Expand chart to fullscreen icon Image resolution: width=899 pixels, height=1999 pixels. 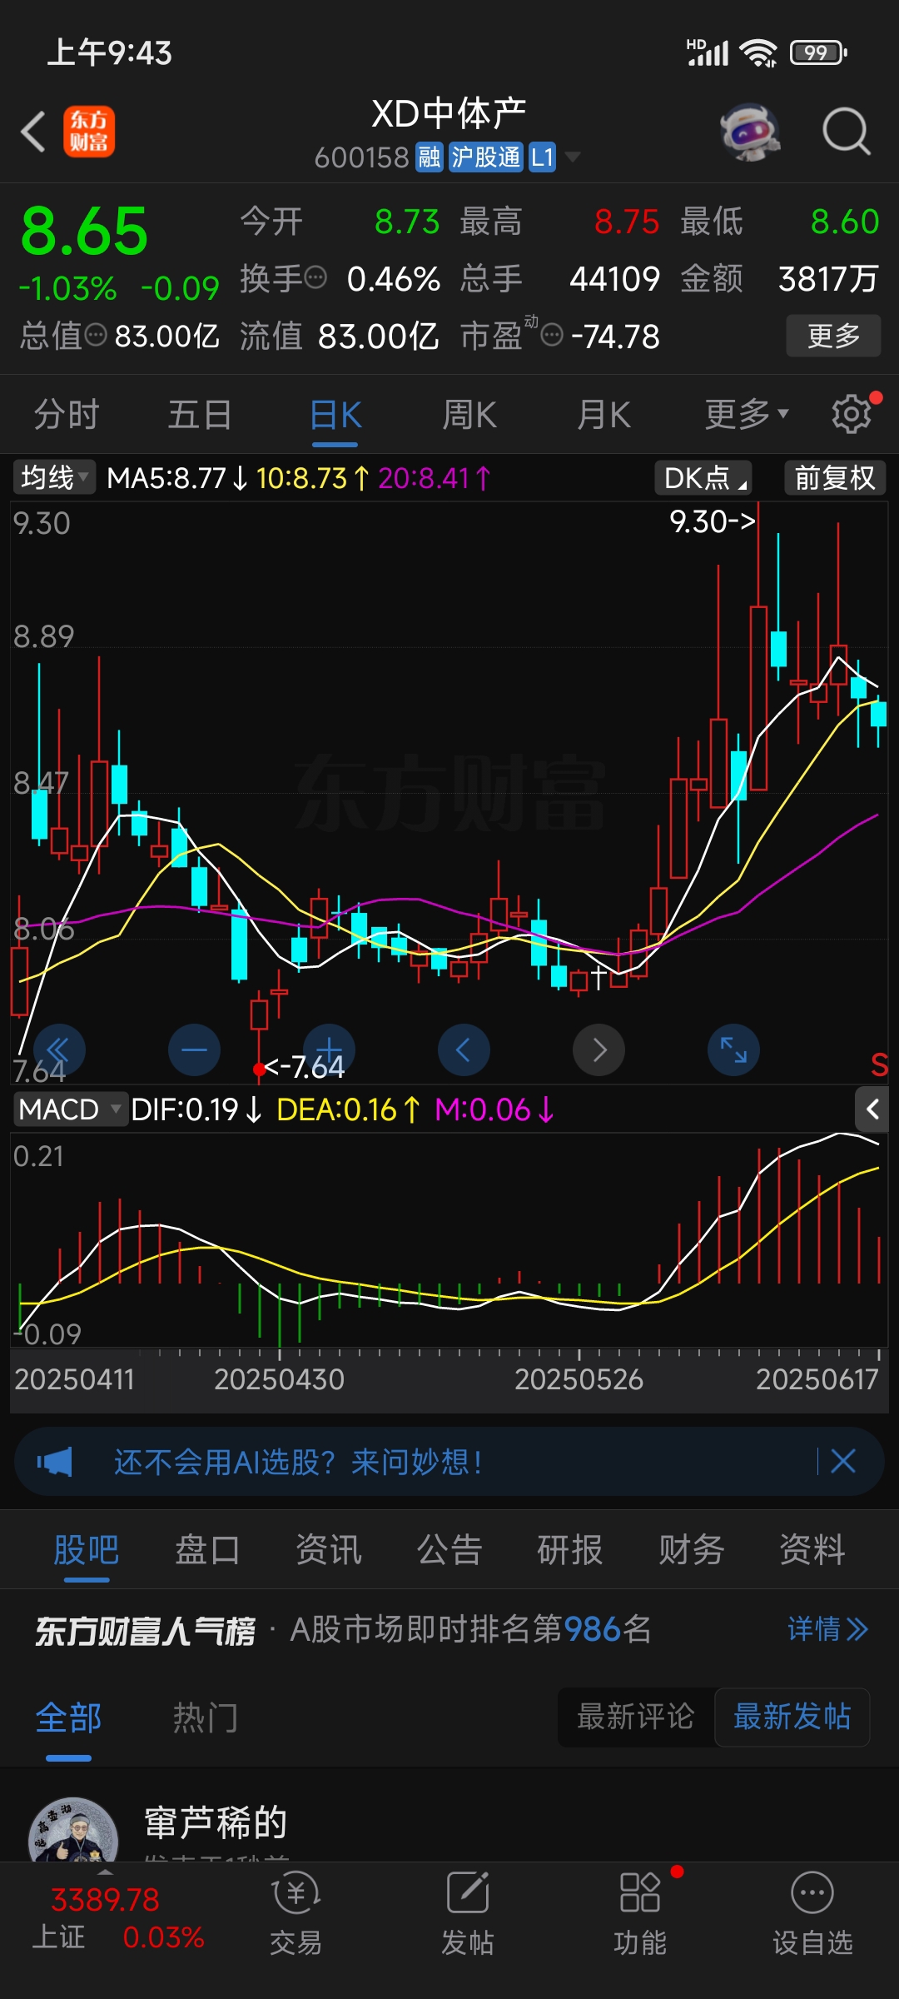click(733, 1049)
